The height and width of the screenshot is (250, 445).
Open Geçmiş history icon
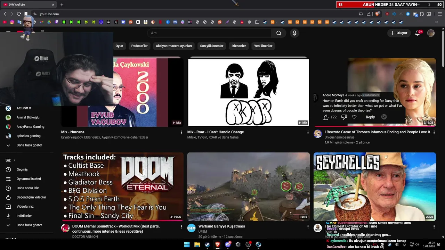[x=8, y=169]
